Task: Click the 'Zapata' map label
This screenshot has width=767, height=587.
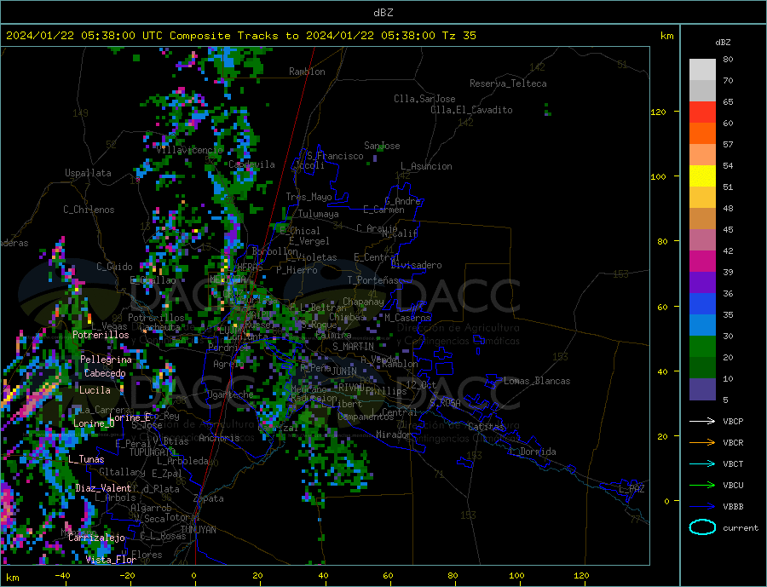Action: tap(209, 499)
